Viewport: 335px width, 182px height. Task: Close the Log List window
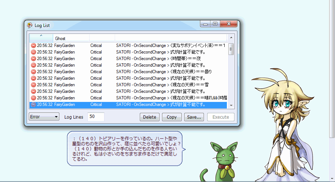click(x=229, y=24)
